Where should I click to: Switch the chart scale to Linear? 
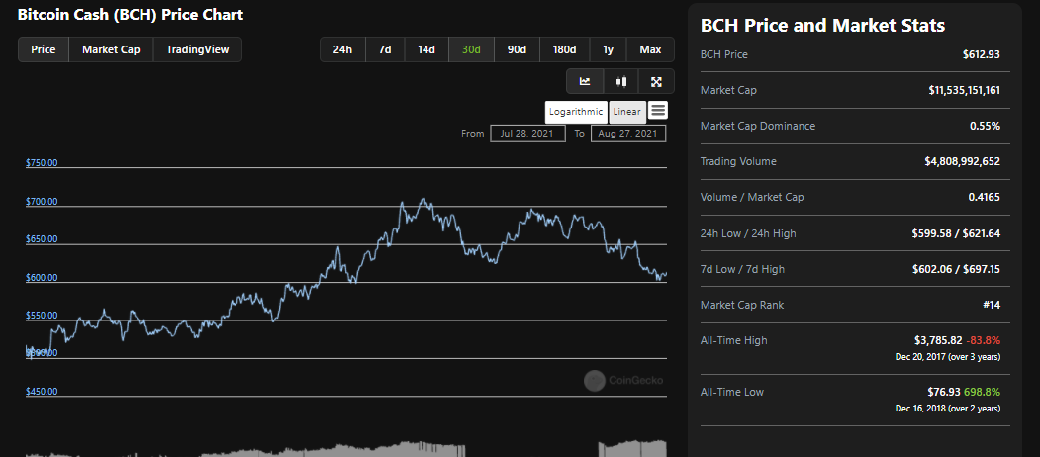click(626, 112)
